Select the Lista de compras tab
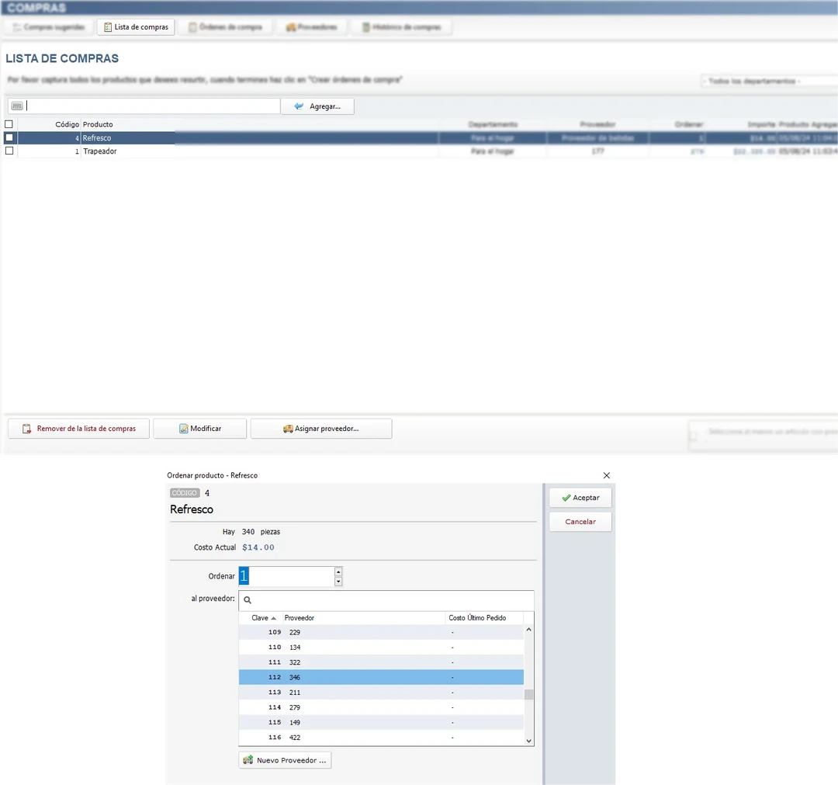This screenshot has height=785, width=838. [x=136, y=26]
